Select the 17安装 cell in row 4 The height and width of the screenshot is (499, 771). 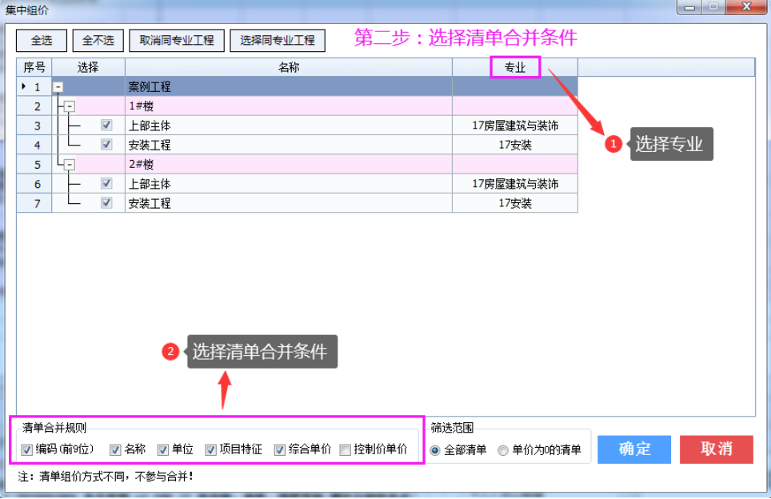[515, 145]
